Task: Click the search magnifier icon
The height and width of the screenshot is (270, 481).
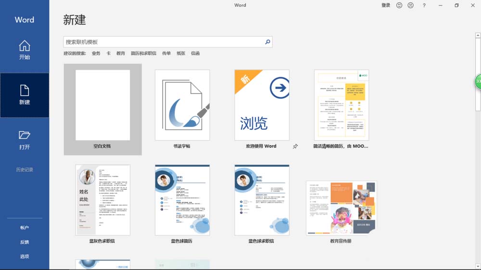Action: 267,42
